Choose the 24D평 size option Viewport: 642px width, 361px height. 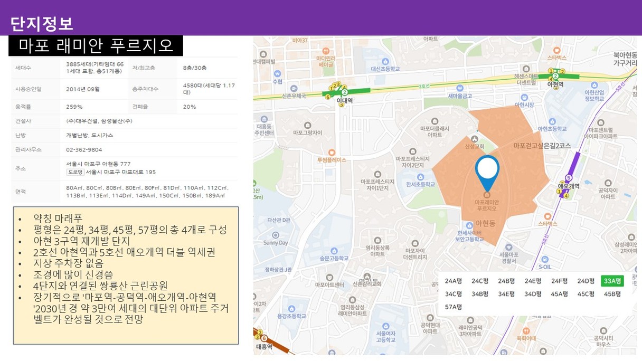coord(586,281)
